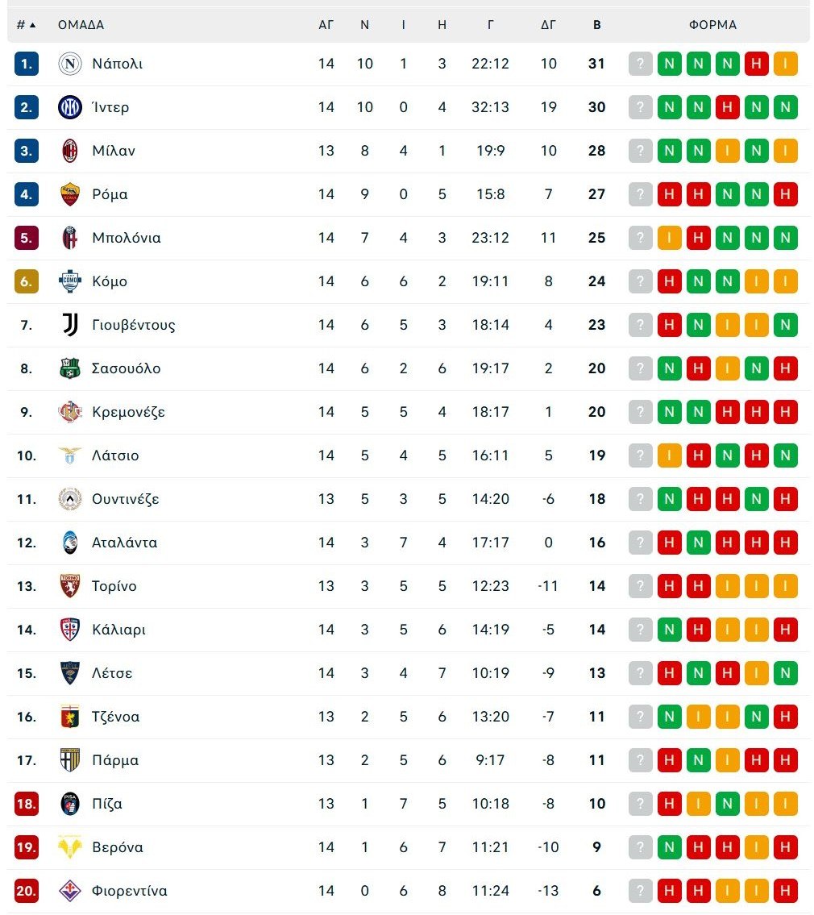This screenshot has width=814, height=915.
Task: Click the '?' badge on the Φιορεντίνα row
Action: pyautogui.click(x=640, y=891)
